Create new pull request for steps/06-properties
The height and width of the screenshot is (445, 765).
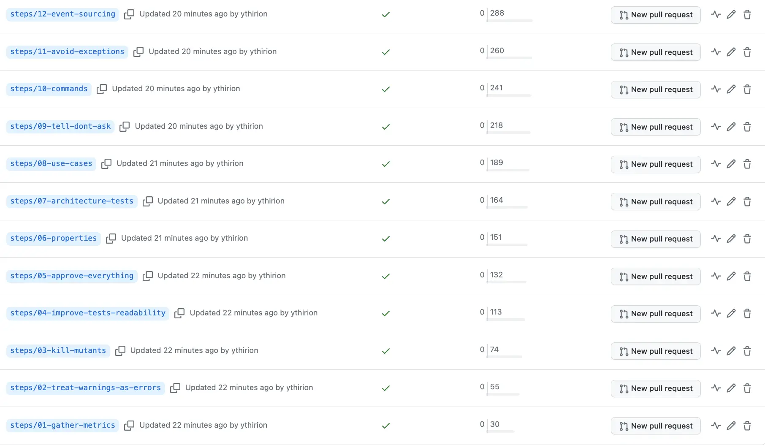655,239
